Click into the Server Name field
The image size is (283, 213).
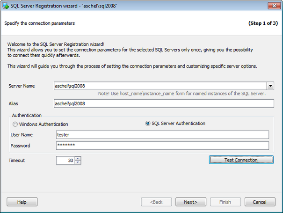coord(160,86)
